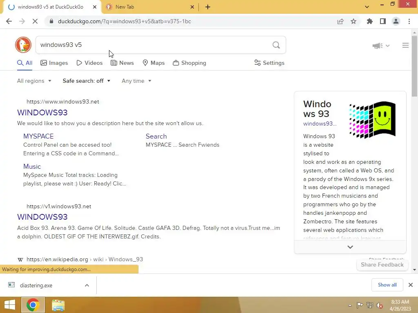Switch to the Videos tab

pyautogui.click(x=89, y=63)
